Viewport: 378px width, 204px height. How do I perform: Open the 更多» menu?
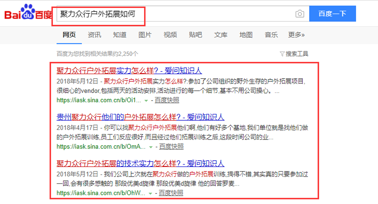tap(296, 35)
